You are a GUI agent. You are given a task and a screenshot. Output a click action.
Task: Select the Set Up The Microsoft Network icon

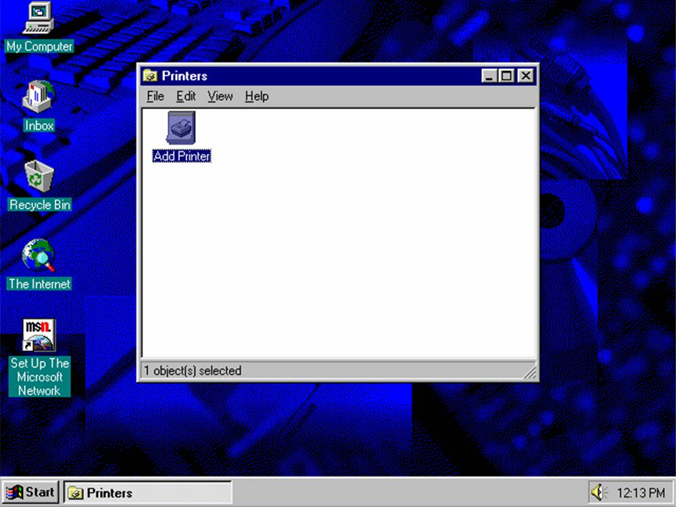39,335
